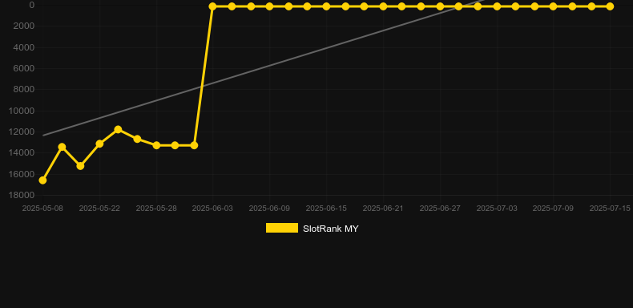Viewport: 633px width, 308px height.
Task: Select the 2025-06-03 data point at top
Action: tap(213, 6)
